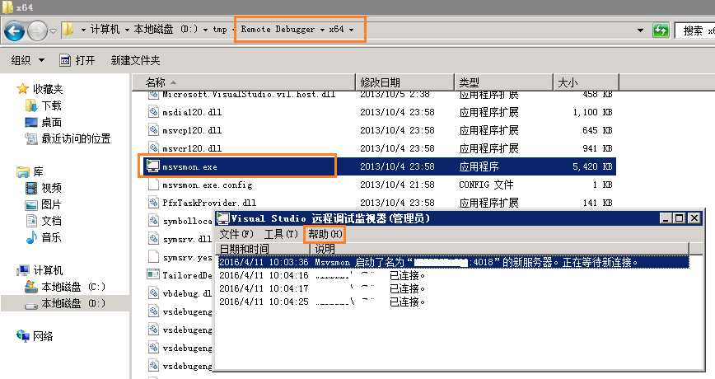Click remote debugger window title icon
Image resolution: width=715 pixels, height=379 pixels.
[x=222, y=218]
